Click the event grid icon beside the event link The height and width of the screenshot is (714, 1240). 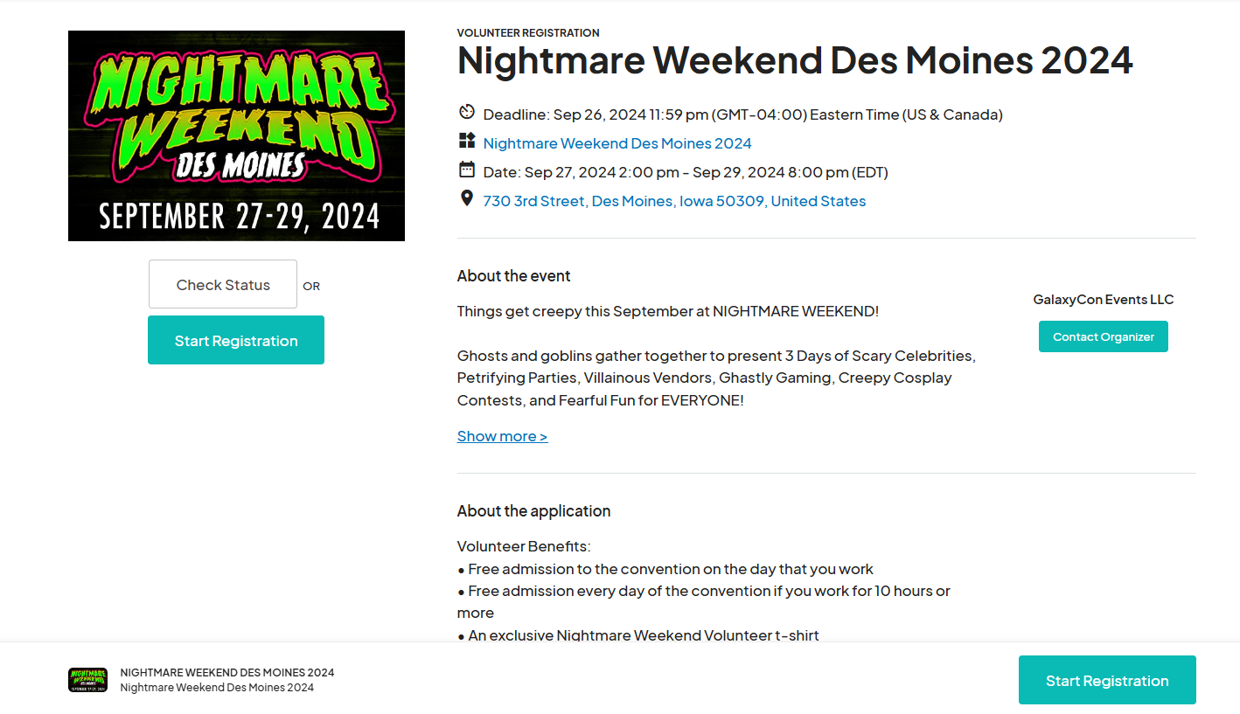466,141
